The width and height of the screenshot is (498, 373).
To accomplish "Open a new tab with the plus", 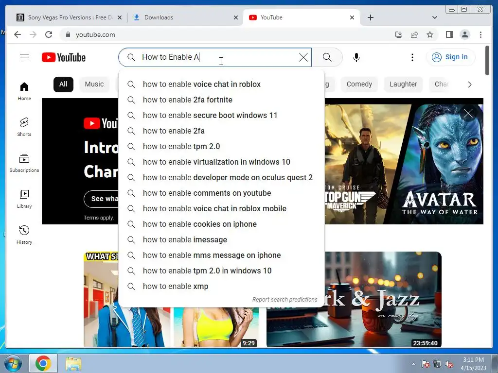I will [370, 17].
